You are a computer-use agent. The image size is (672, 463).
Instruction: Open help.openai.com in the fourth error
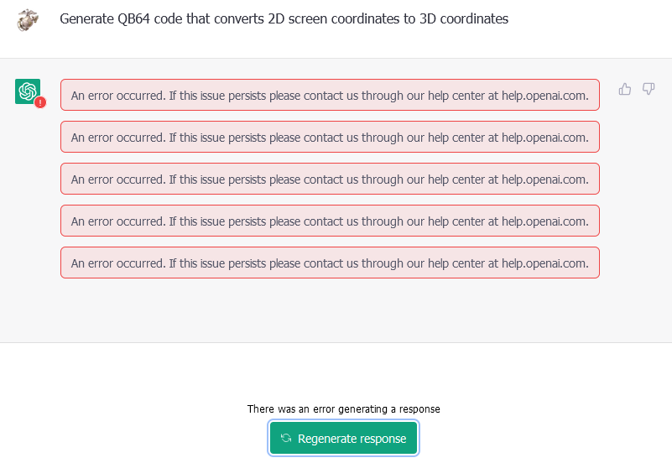(544, 221)
